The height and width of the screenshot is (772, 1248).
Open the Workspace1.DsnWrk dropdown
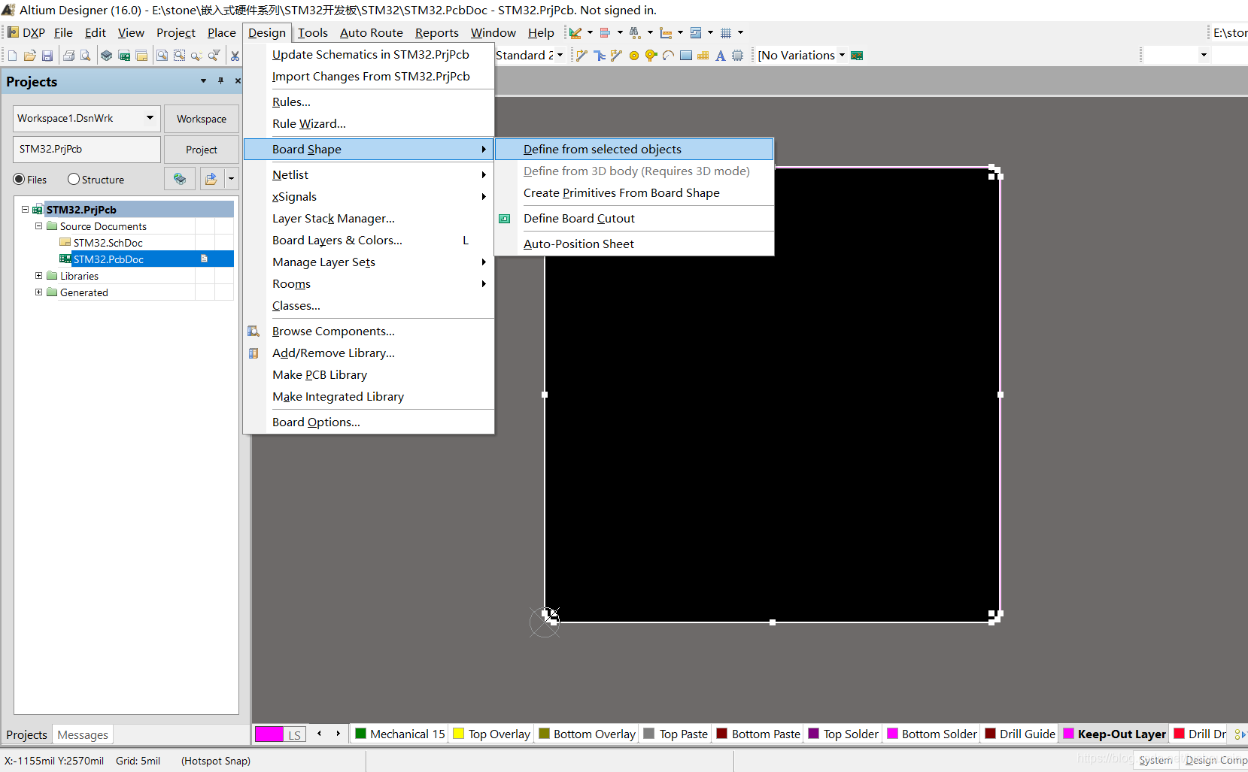click(150, 118)
